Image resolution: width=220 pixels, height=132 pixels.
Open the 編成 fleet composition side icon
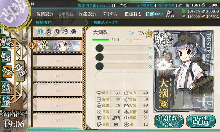(x=5, y=42)
